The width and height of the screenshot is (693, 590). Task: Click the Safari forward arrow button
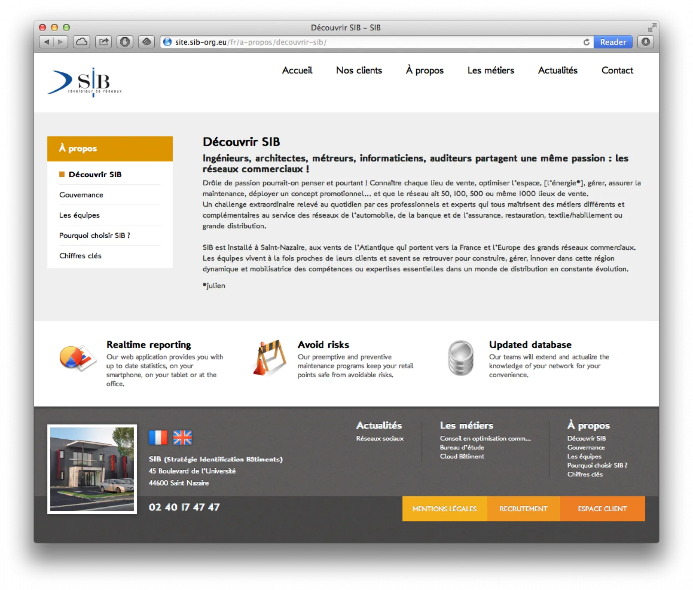(61, 42)
